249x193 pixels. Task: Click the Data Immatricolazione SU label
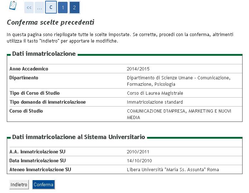[x=38, y=160]
